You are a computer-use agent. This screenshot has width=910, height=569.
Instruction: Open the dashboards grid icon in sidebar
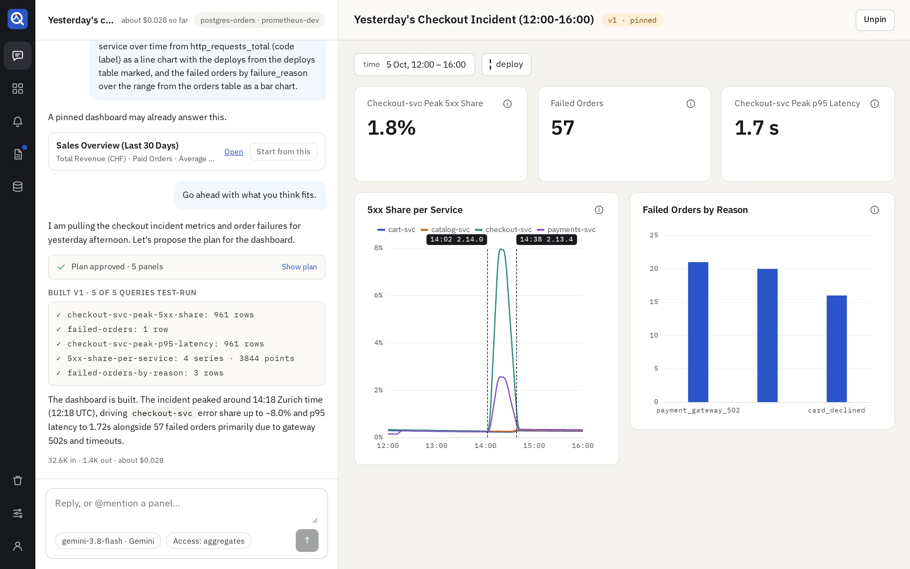point(18,89)
